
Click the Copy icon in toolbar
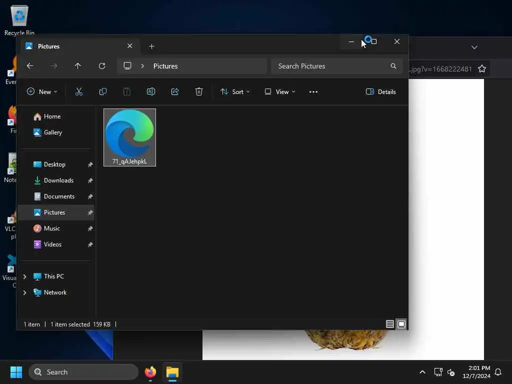(102, 92)
